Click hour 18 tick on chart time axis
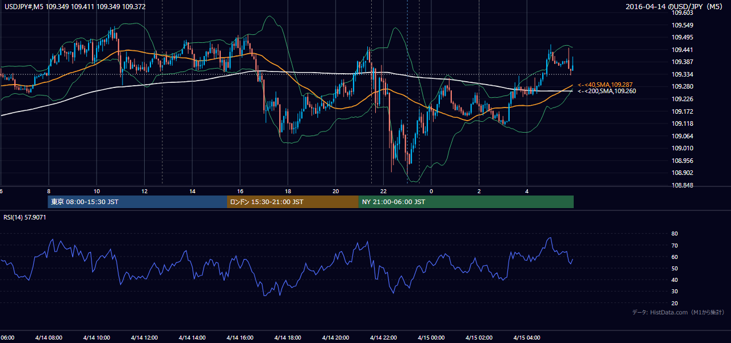This screenshot has height=343, width=731. click(288, 191)
